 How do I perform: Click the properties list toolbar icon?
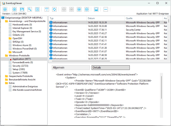[37, 9]
